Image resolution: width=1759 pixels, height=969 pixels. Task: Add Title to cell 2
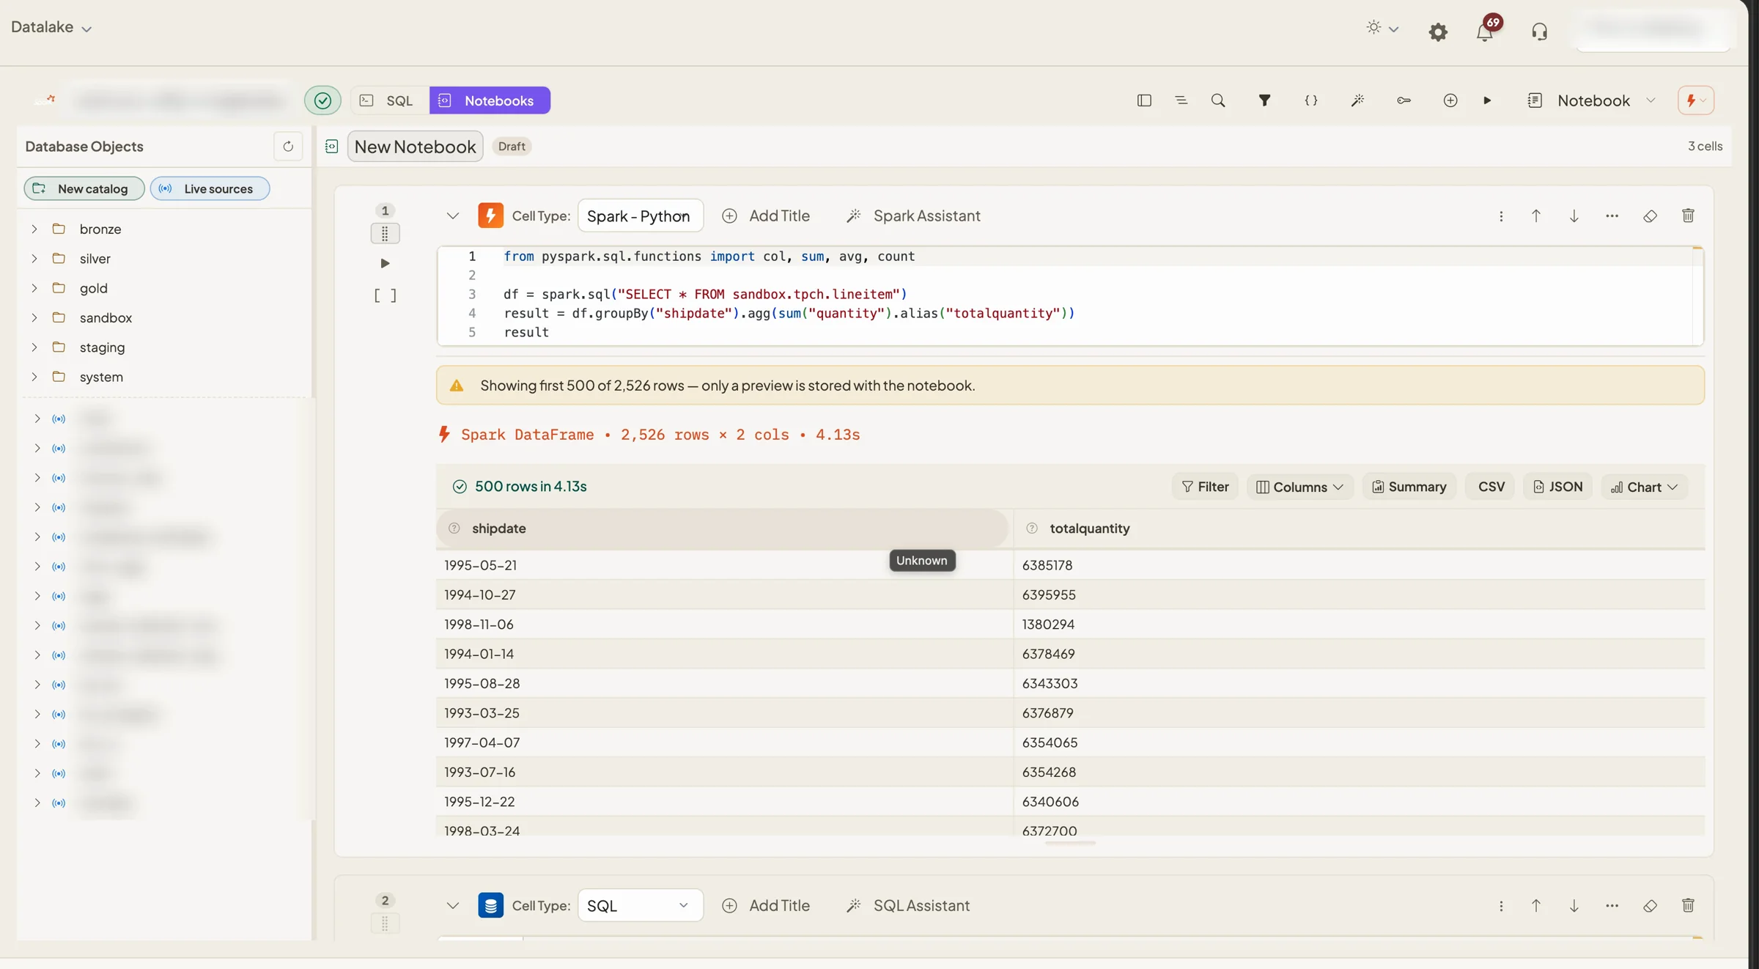click(766, 905)
